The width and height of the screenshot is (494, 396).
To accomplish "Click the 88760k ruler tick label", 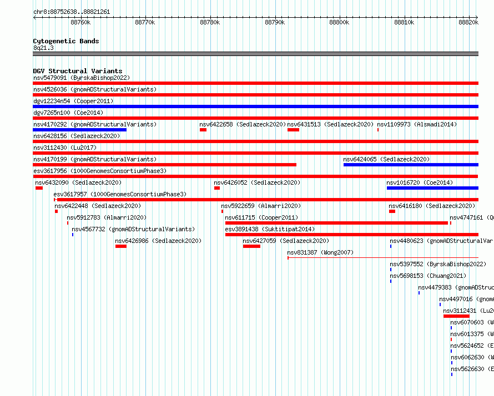I will point(80,22).
